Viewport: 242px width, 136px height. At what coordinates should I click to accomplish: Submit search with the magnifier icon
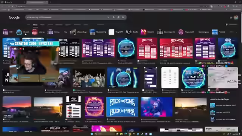point(123,17)
